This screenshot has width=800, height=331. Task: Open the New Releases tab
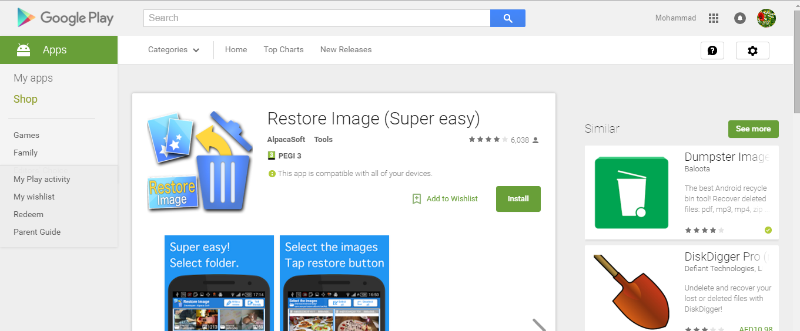pos(346,50)
